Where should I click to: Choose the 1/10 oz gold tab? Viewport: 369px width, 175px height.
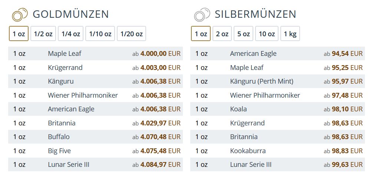100,34
